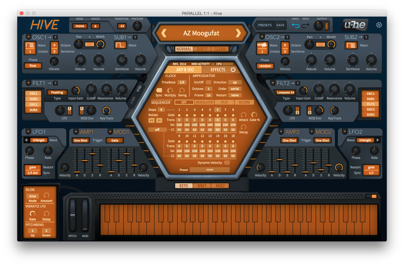Click the FINETUNE knob
Screen dimensions: 404x266
137,26
